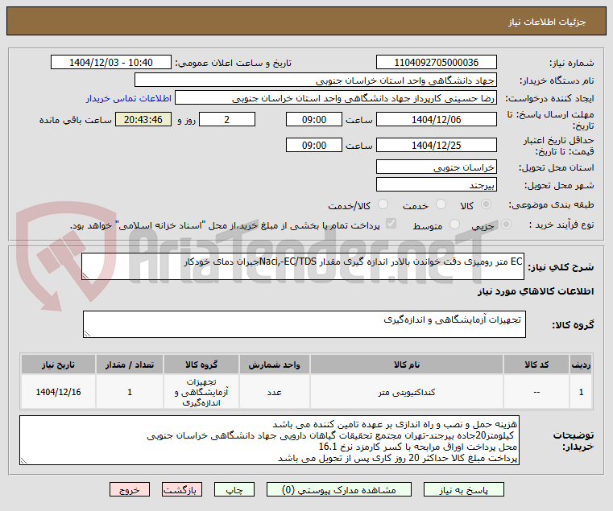Click the need date cell 1404/12/16

pos(58,392)
